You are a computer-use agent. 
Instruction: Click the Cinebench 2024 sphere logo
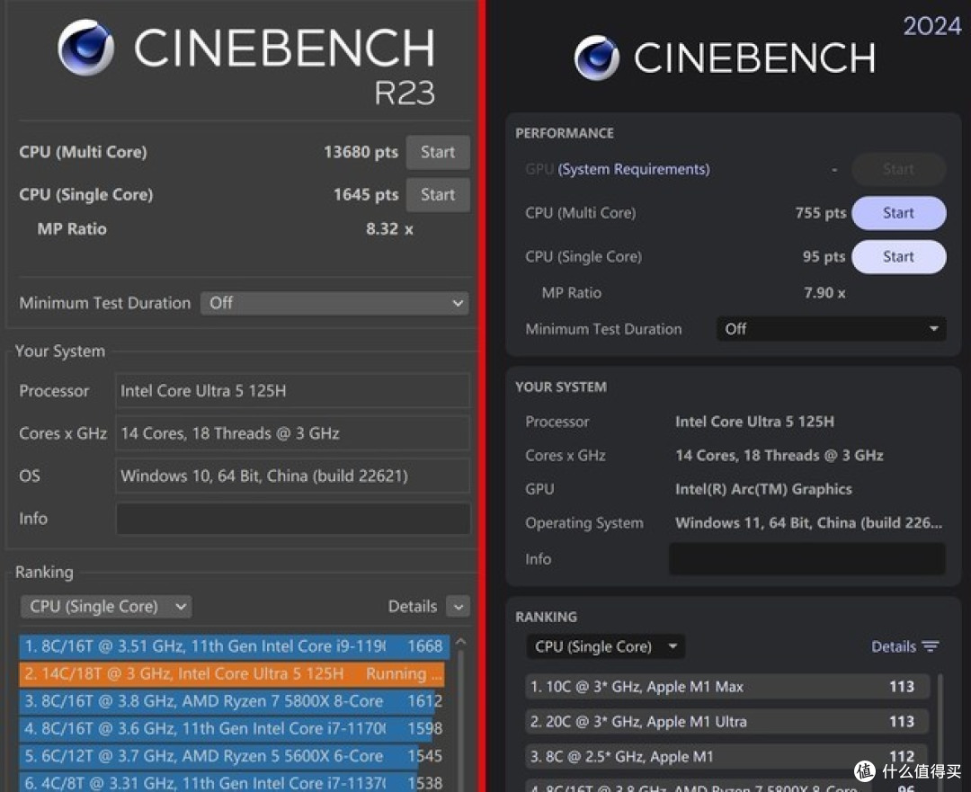tap(596, 58)
